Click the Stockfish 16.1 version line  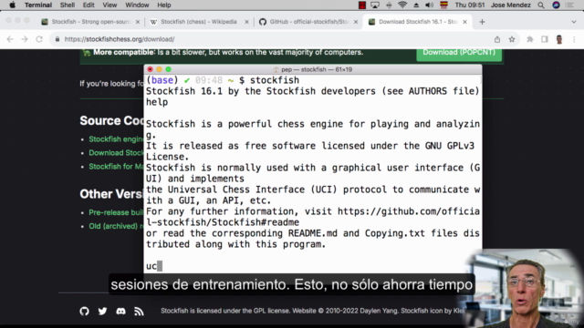point(312,91)
